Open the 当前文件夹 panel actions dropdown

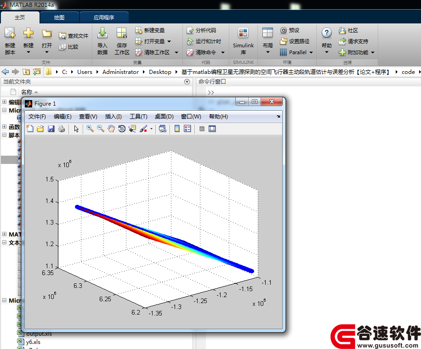(187, 82)
